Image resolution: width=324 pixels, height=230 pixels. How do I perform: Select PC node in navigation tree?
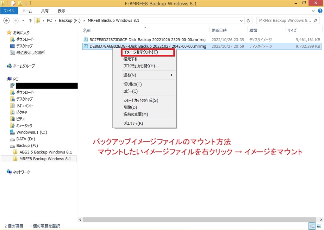pos(16,79)
